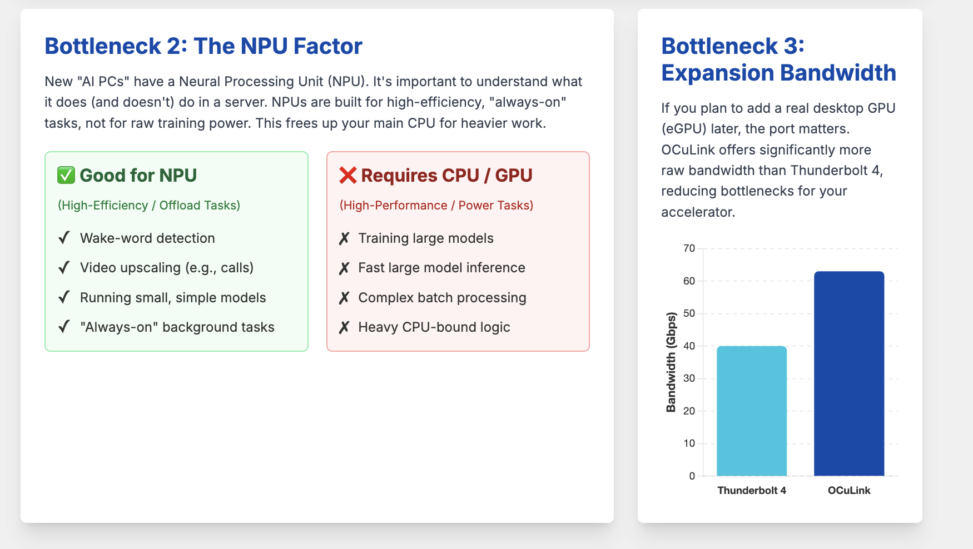Click the Bandwidth (Gbps) y-axis title
This screenshot has width=973, height=549.
tap(671, 362)
